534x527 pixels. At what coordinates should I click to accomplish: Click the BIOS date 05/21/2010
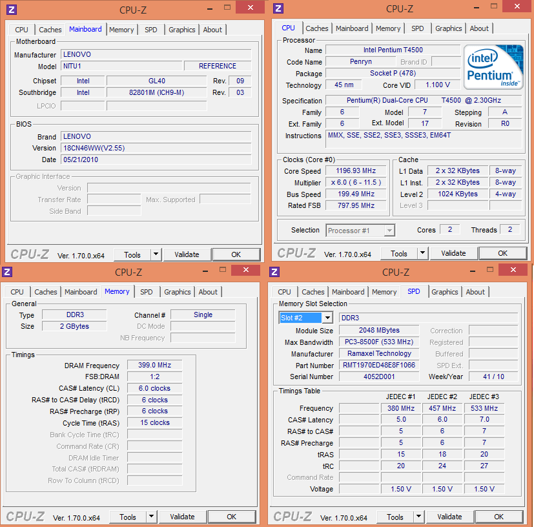pyautogui.click(x=156, y=160)
